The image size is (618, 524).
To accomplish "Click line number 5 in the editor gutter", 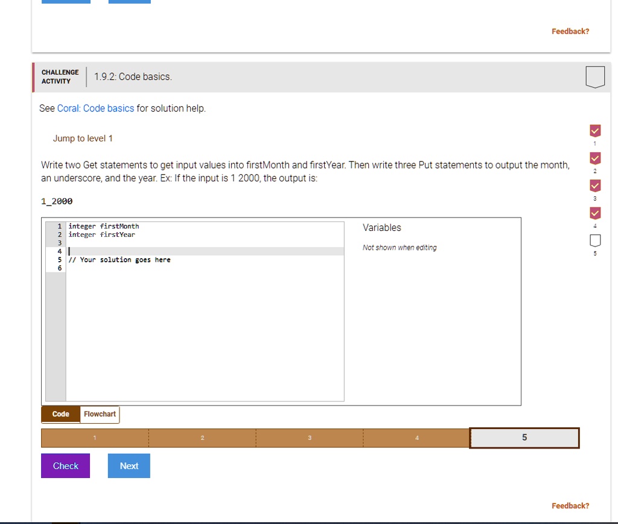I will (x=59, y=259).
